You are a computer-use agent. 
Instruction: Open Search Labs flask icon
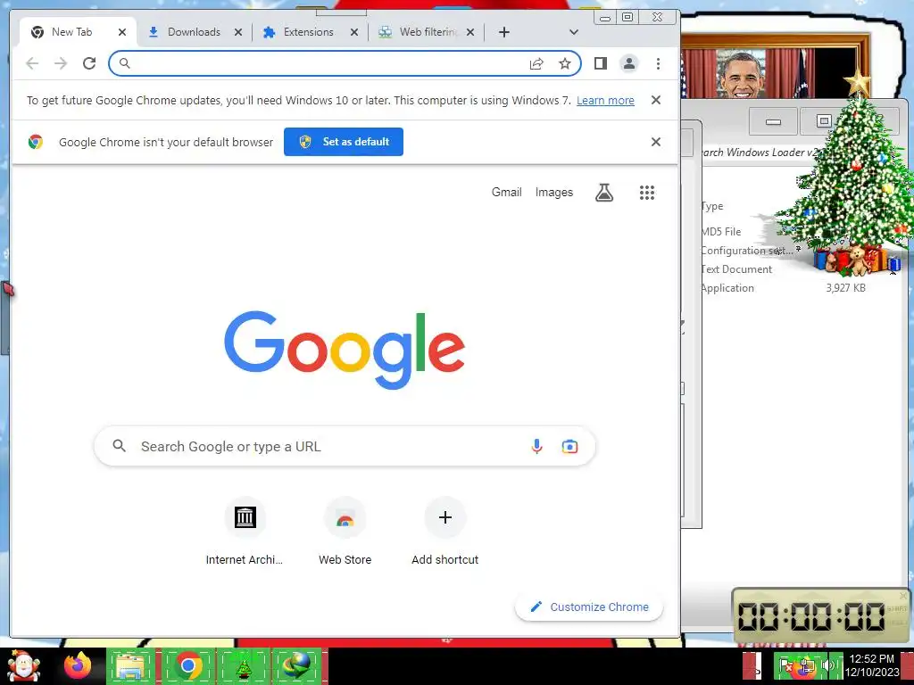tap(604, 193)
